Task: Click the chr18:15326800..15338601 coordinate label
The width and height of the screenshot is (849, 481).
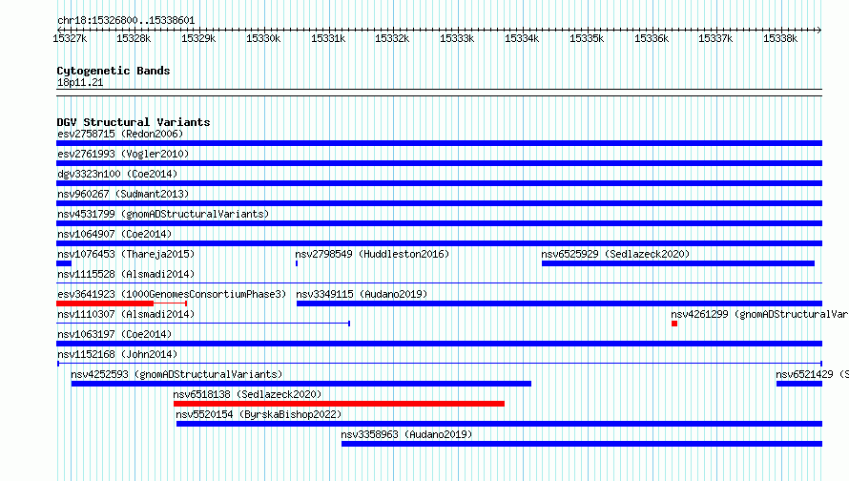Action: pos(126,20)
